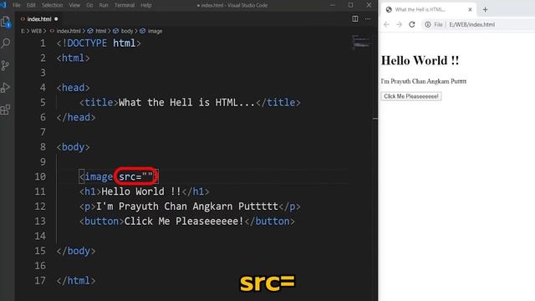The height and width of the screenshot is (301, 535).
Task: Click WEB folder in breadcrumb
Action: [x=36, y=31]
